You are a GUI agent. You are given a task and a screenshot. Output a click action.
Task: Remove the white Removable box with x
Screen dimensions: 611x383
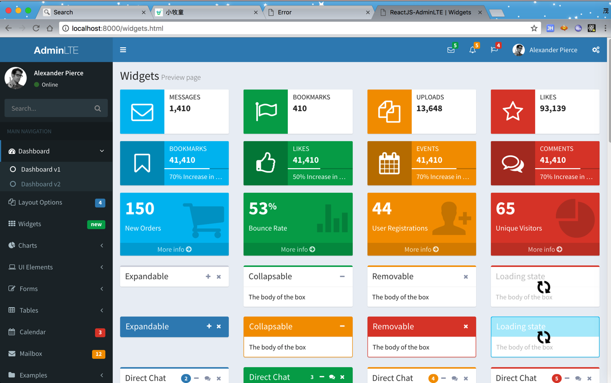pos(466,277)
